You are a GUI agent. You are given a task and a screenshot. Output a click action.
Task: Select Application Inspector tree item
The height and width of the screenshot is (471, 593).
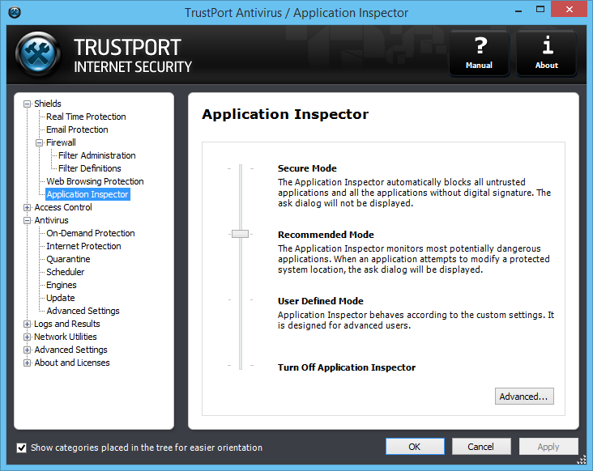pyautogui.click(x=87, y=194)
